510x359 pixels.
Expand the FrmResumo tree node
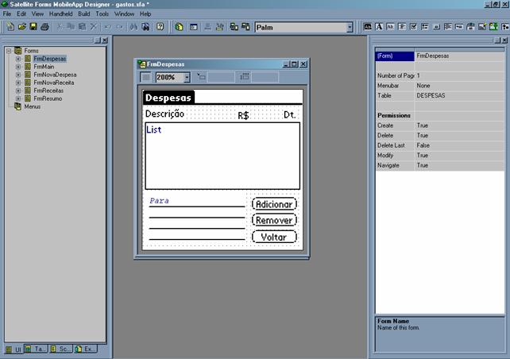pyautogui.click(x=17, y=98)
